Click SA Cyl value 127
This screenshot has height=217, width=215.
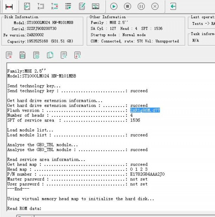[113, 28]
